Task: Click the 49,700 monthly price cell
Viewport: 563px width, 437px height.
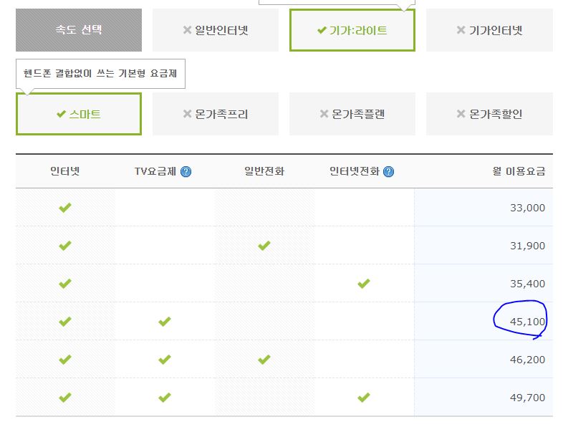Action: coord(527,397)
